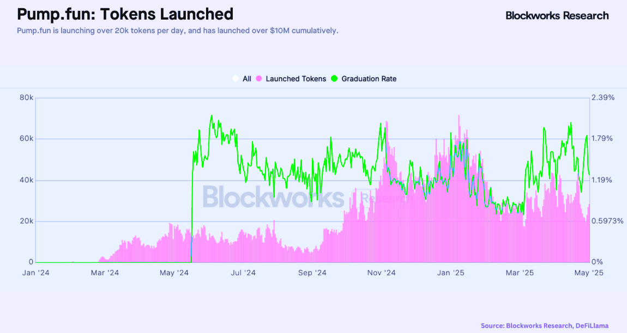Click the 80k left axis label

pos(26,97)
